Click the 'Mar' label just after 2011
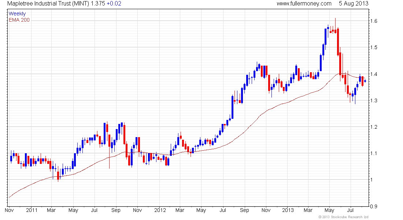Image resolution: width=403 pixels, height=220 pixels. click(51, 210)
